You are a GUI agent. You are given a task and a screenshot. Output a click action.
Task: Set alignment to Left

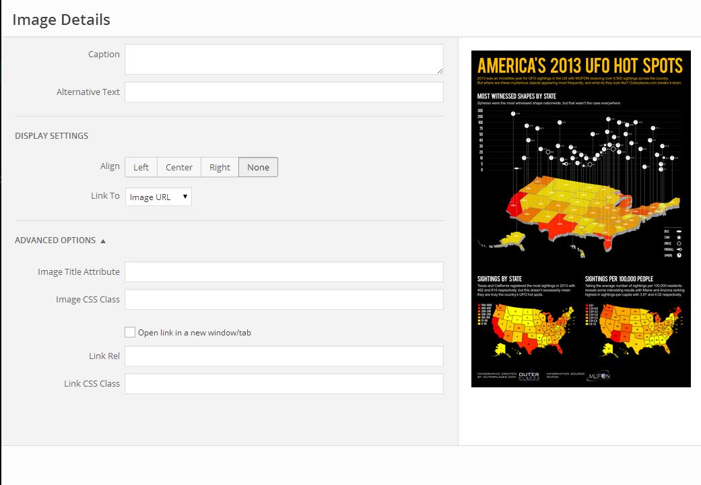point(141,167)
